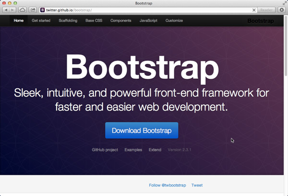This screenshot has height=196, width=288.
Task: Open the Scaffolding nav item
Action: click(68, 21)
